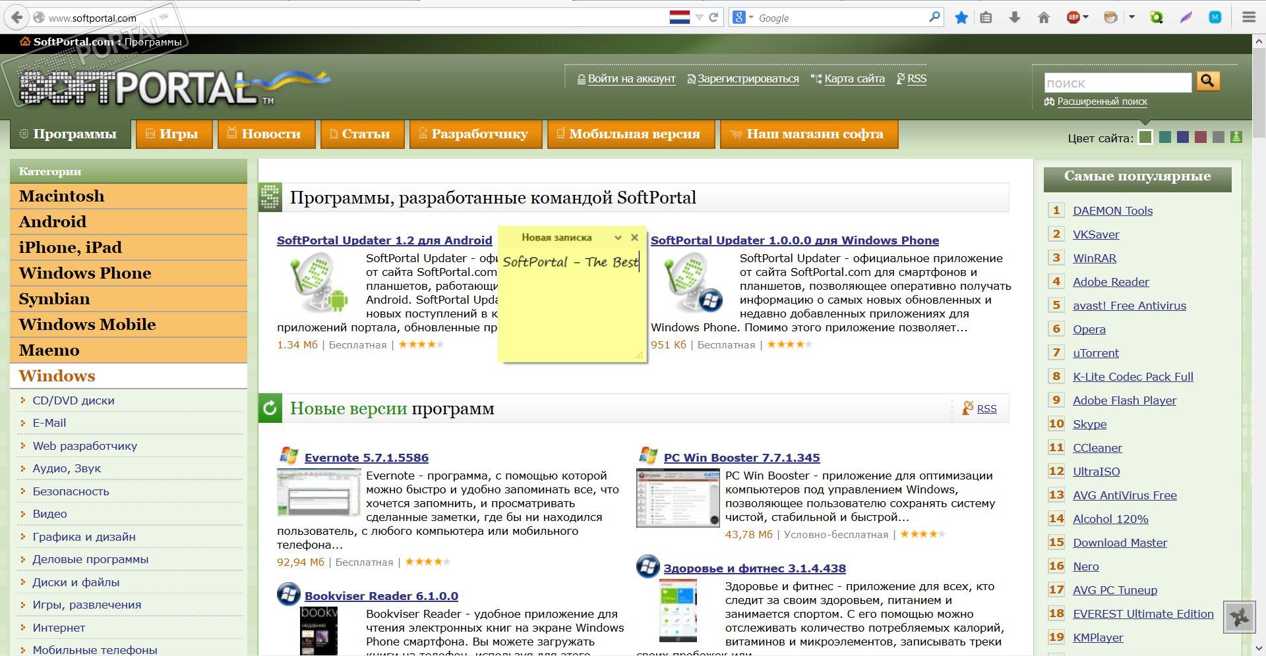Viewport: 1266px width, 656px height.
Task: Click the PC Win Booster screenshot thumbnail
Action: point(678,498)
